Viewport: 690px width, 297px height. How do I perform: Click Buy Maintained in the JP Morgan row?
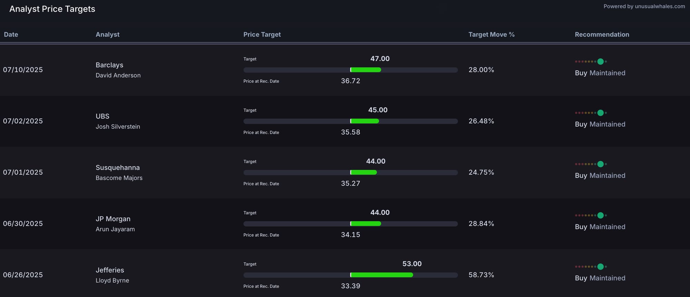click(600, 227)
